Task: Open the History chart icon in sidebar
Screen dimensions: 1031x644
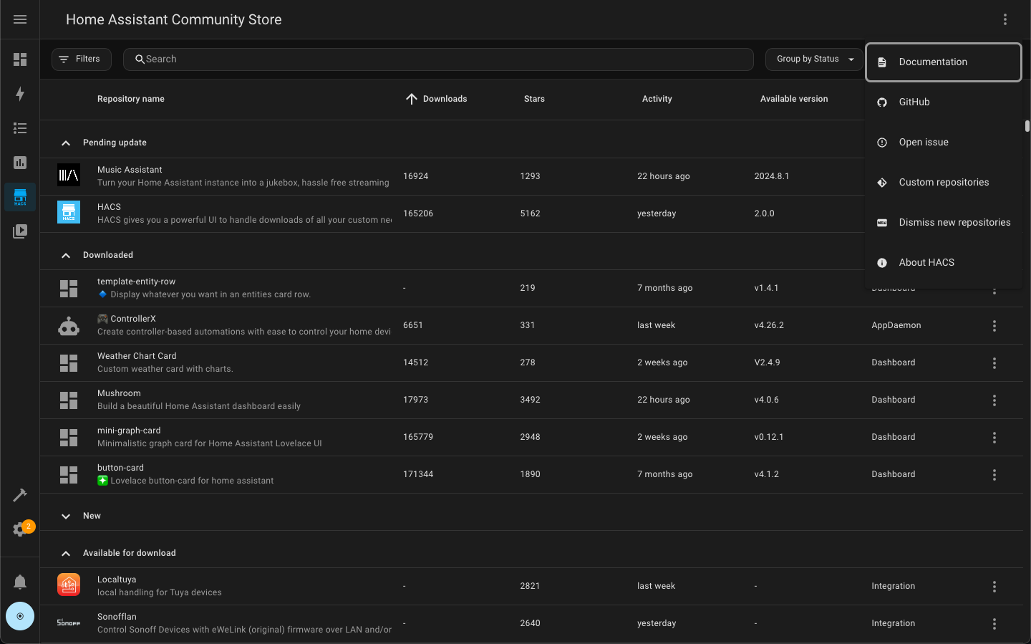Action: [x=19, y=163]
